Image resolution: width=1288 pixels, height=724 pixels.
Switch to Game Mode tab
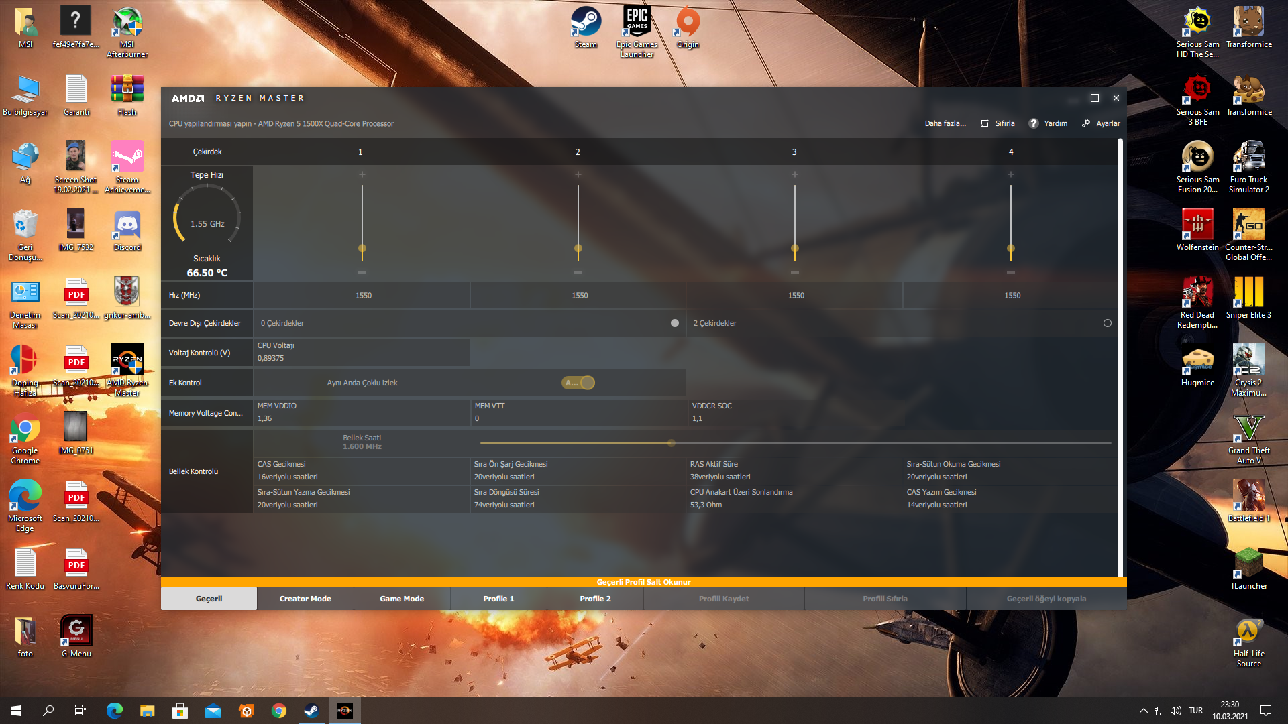[x=402, y=599]
